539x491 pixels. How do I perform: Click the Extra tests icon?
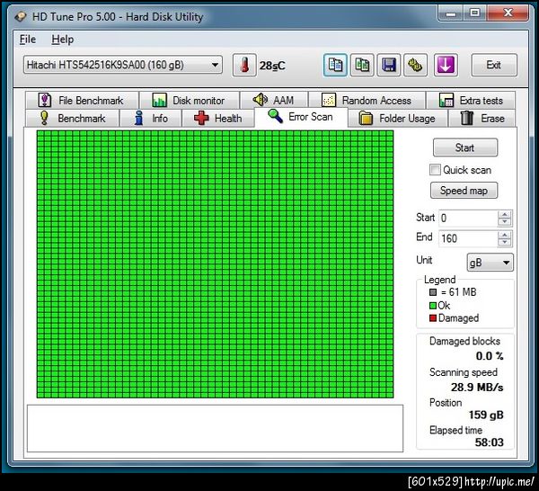(x=446, y=100)
